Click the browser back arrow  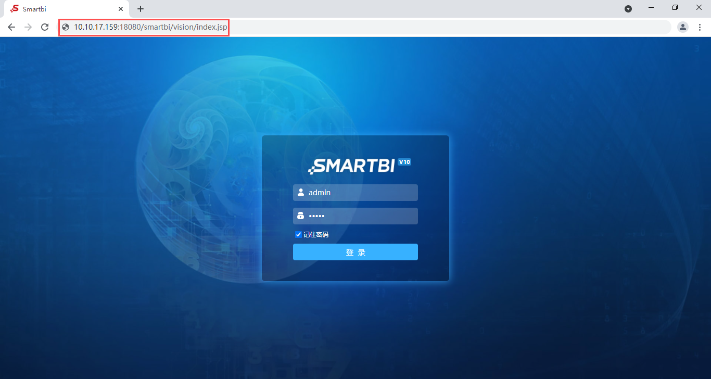click(11, 27)
